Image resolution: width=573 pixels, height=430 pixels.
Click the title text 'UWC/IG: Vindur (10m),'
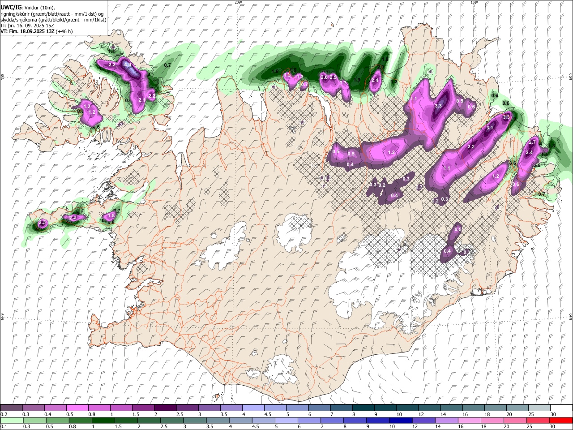click(28, 8)
